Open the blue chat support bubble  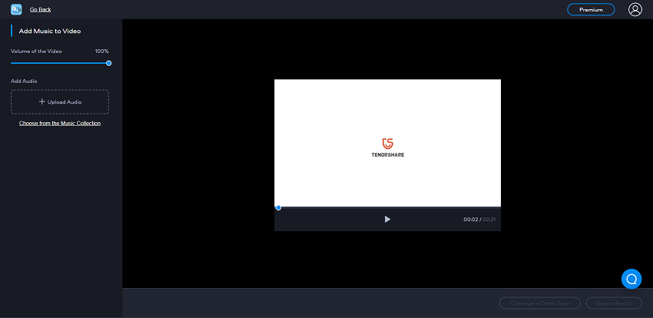631,278
